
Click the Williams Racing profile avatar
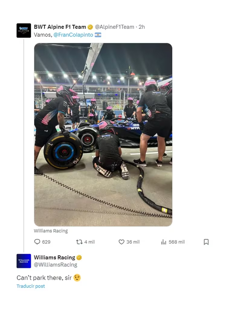tap(24, 261)
